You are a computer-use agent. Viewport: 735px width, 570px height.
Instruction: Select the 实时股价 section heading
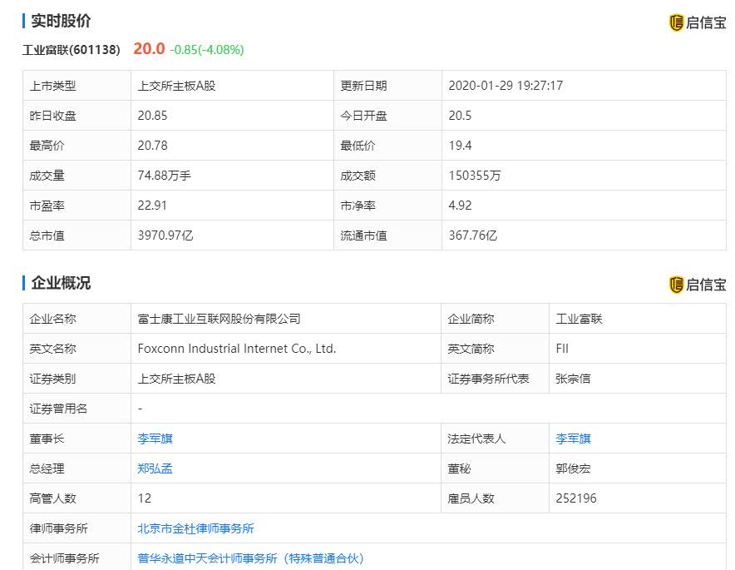pyautogui.click(x=61, y=21)
